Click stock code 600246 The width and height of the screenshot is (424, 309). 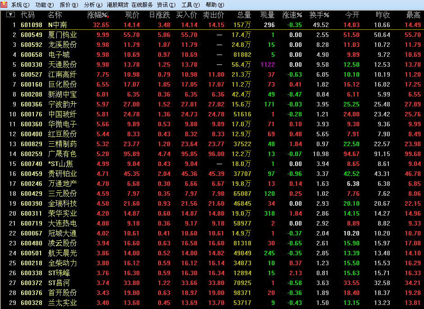tap(32, 184)
